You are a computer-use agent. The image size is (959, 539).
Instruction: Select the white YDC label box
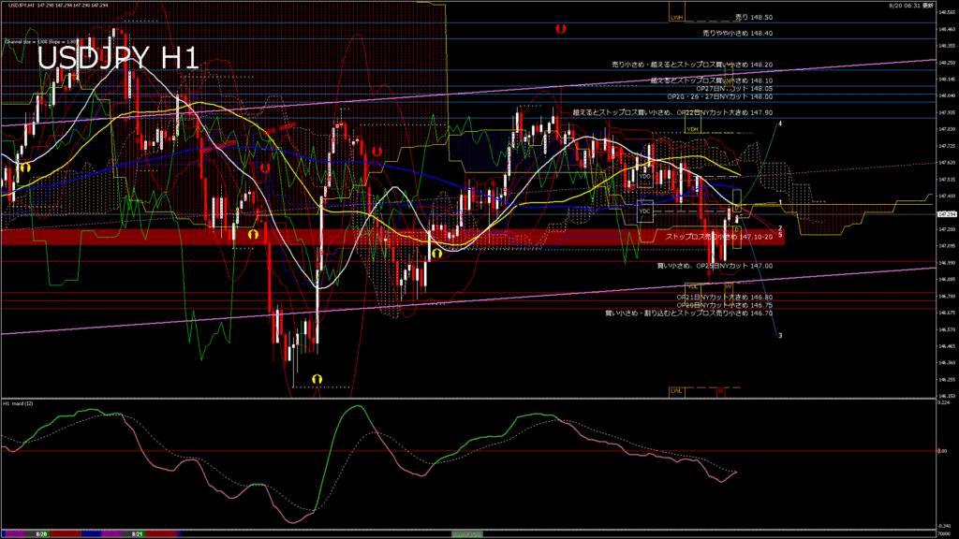(643, 211)
